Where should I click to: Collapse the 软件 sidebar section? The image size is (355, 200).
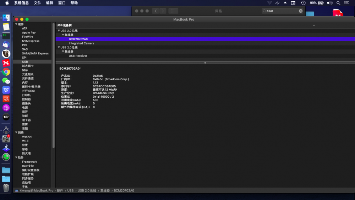pos(16,157)
